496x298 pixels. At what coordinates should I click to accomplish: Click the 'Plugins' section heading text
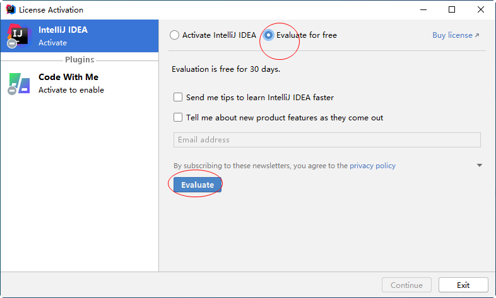point(80,60)
